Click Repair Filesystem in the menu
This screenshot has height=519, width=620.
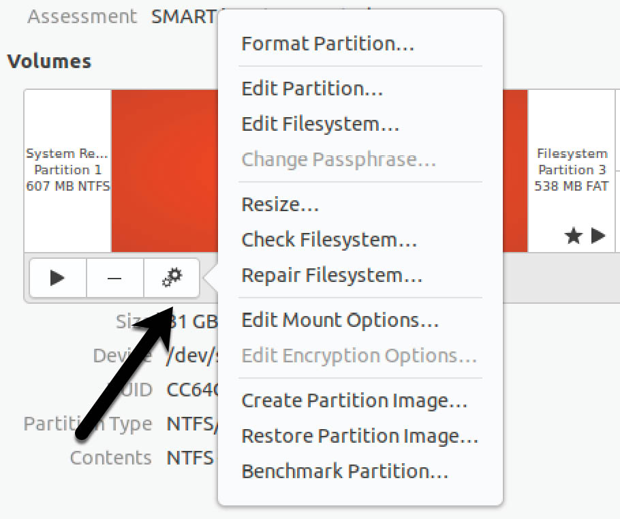(x=332, y=275)
